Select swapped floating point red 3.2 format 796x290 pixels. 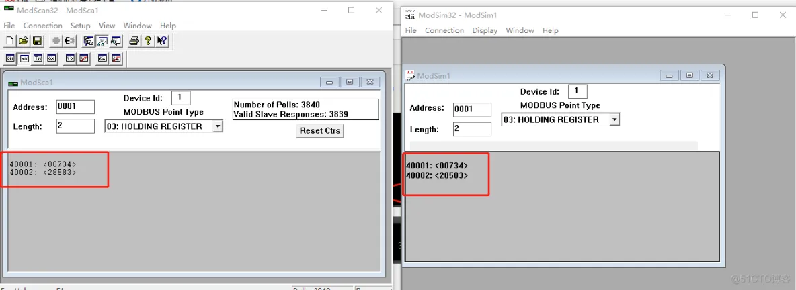pyautogui.click(x=84, y=59)
